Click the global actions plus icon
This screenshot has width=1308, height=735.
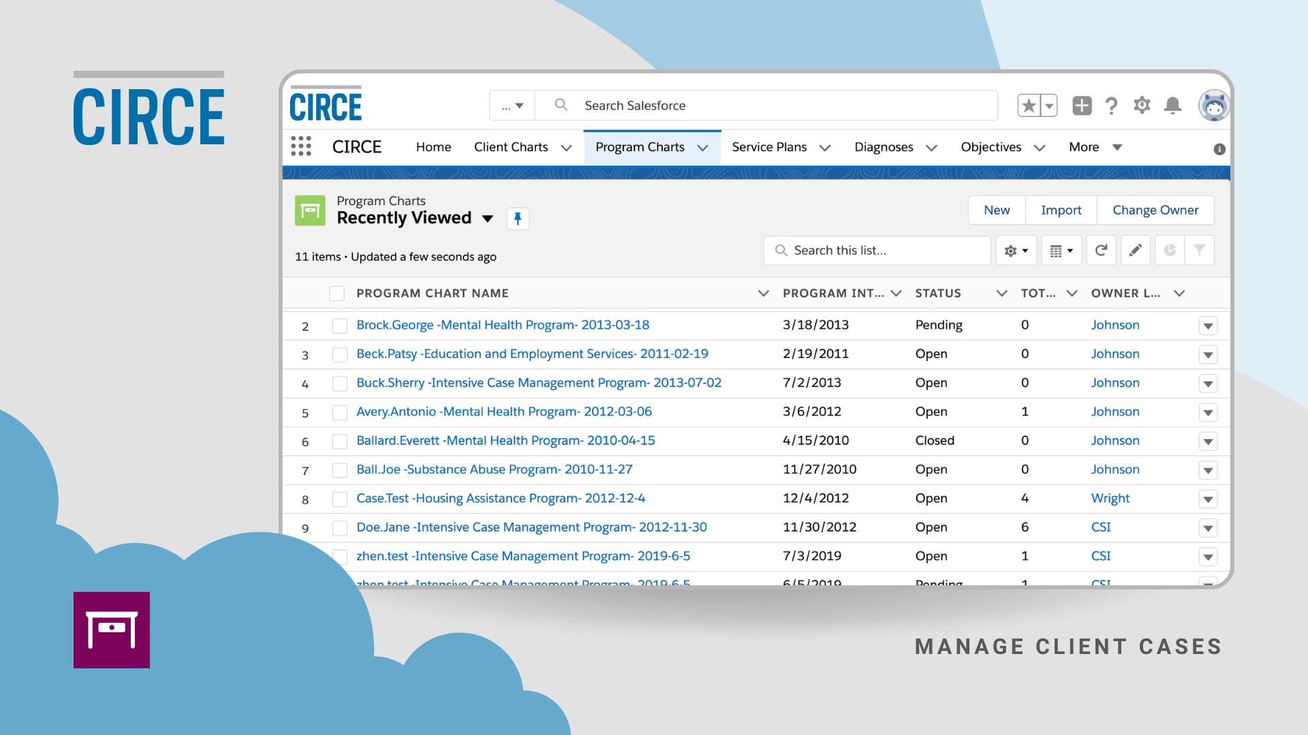pos(1082,105)
